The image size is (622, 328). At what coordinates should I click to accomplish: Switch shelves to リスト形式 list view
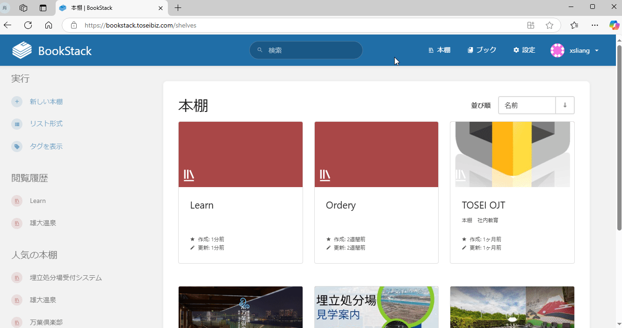[17, 124]
